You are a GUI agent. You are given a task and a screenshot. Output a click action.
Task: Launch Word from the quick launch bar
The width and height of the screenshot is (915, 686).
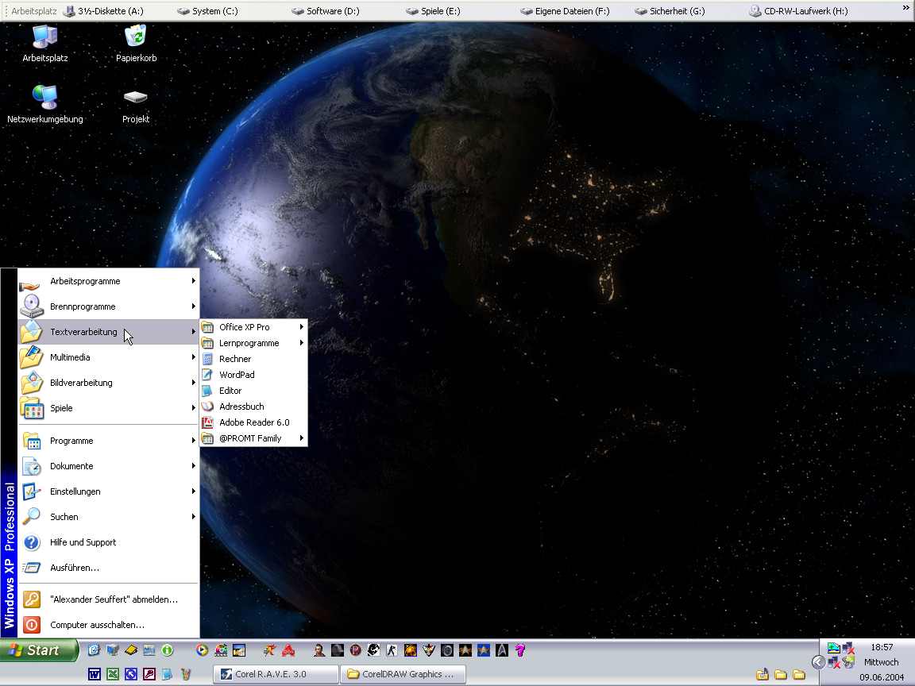pyautogui.click(x=95, y=674)
